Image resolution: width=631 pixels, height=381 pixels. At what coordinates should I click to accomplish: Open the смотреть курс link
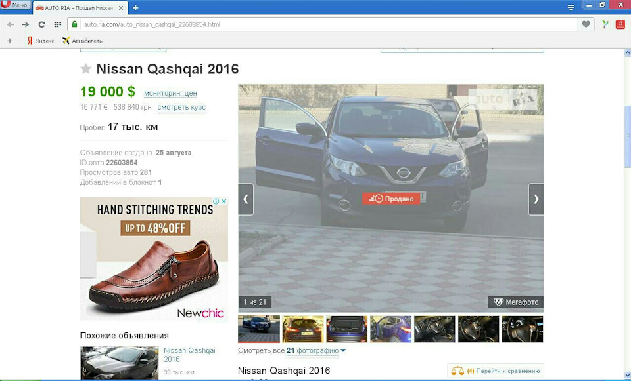(x=181, y=107)
